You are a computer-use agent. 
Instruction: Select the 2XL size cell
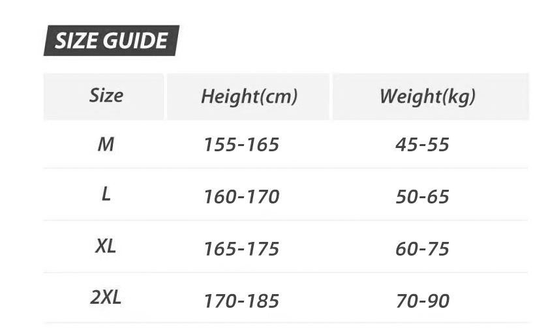(105, 298)
